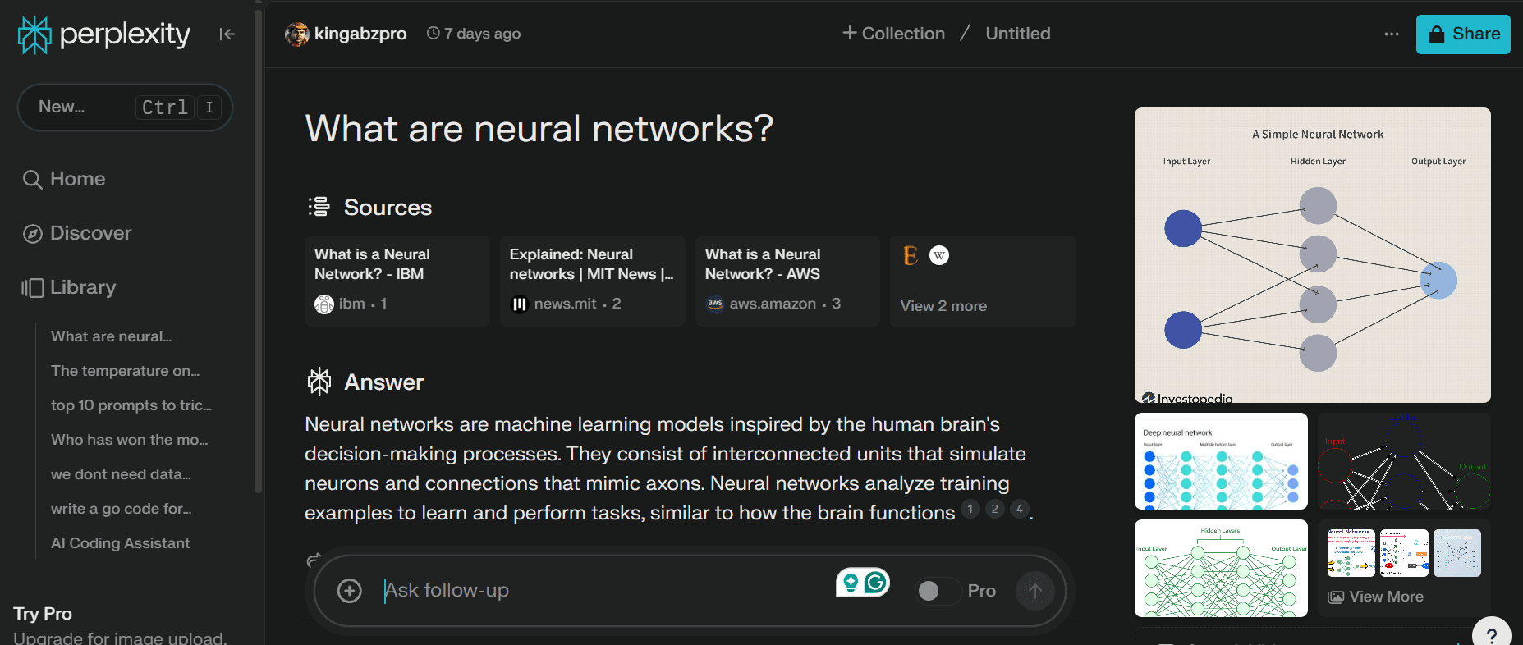Click the rewrite arrow icon below answer
1523x645 pixels.
click(x=313, y=560)
